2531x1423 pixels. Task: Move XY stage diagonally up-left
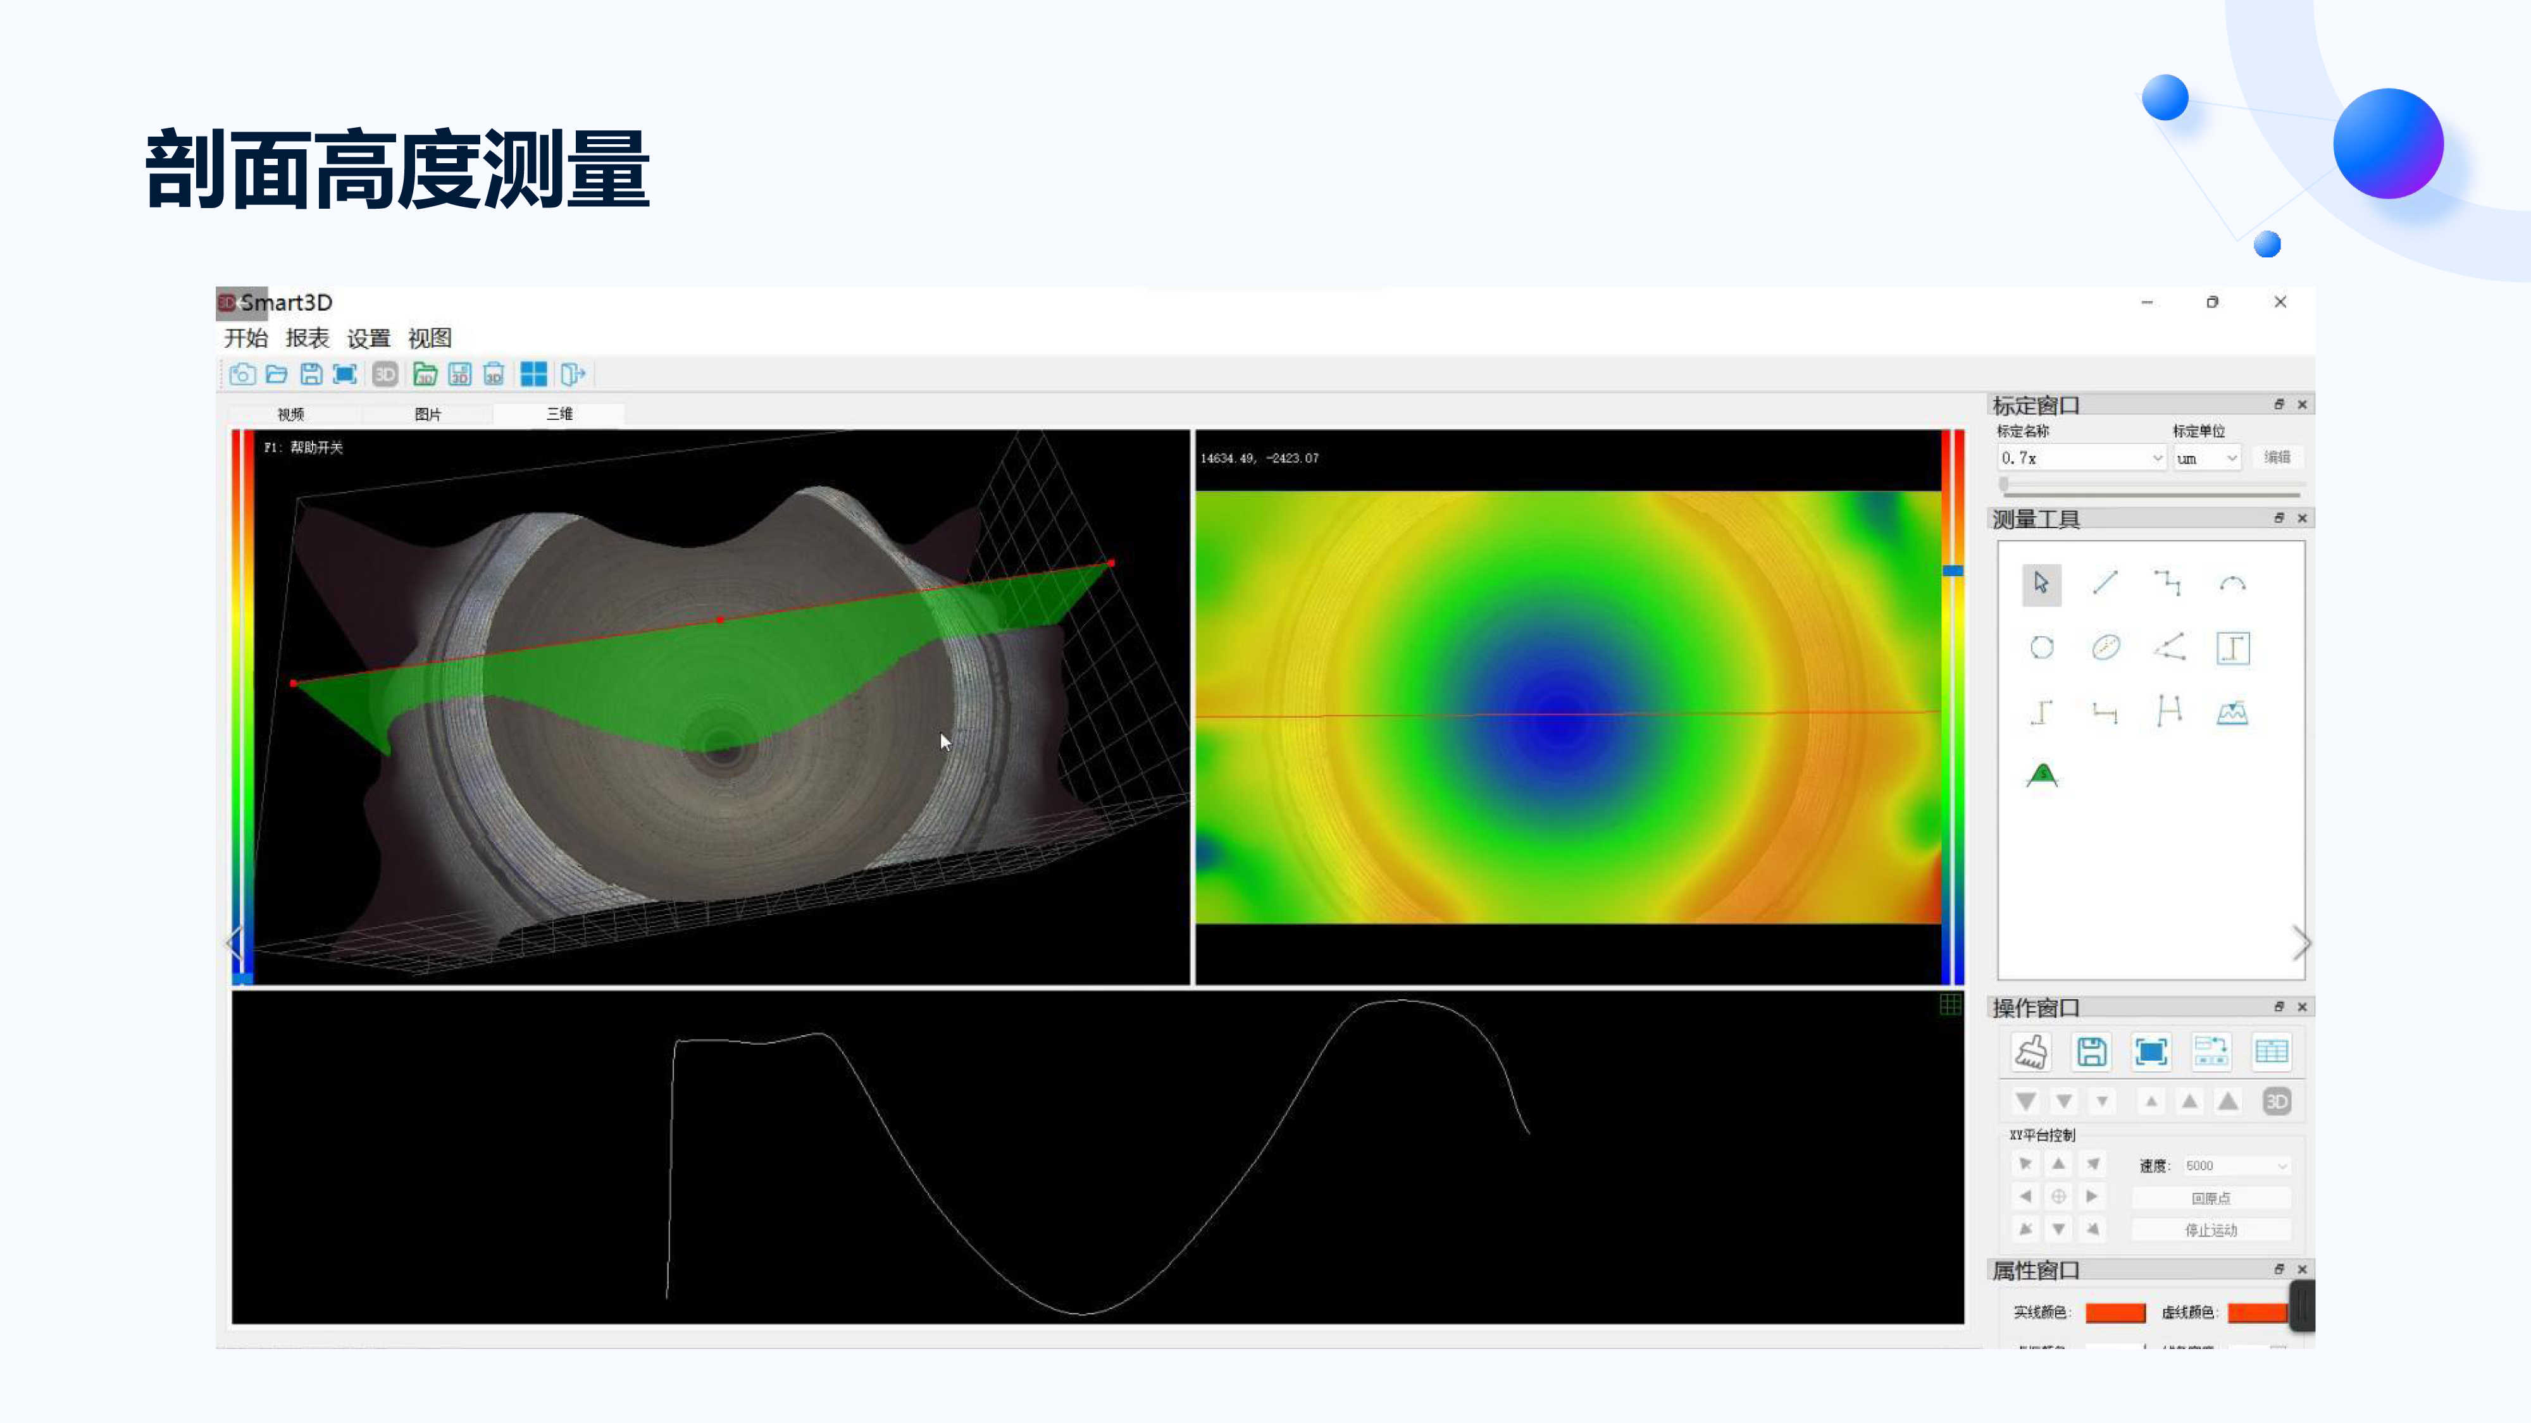[2025, 1165]
